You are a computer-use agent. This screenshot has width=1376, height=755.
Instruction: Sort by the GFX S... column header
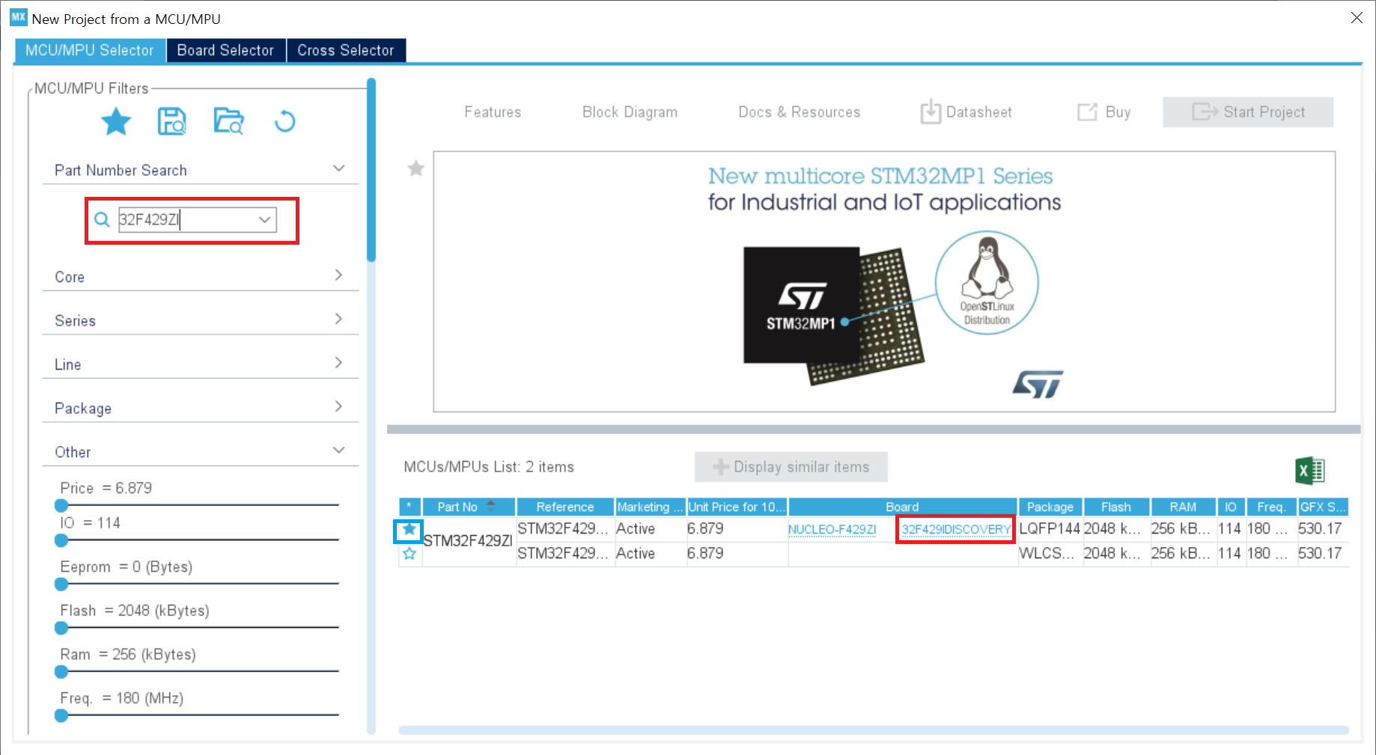click(1323, 507)
